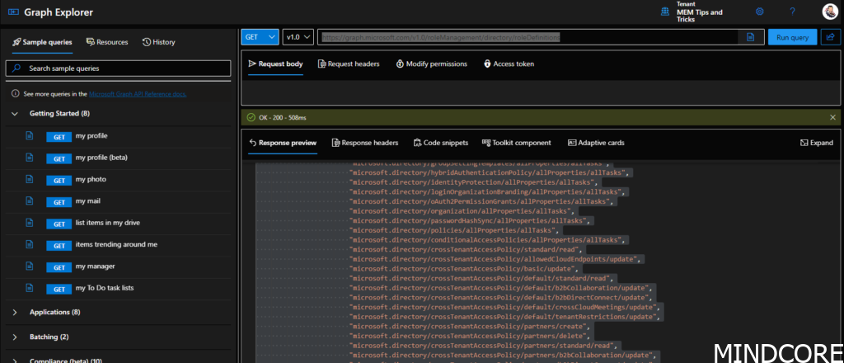
Task: Click the MEM Tips and Tricks tenant name
Action: [x=699, y=16]
